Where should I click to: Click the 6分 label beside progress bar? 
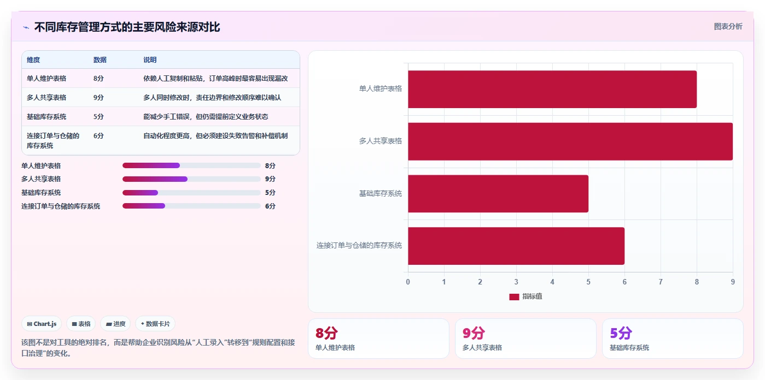click(x=270, y=206)
